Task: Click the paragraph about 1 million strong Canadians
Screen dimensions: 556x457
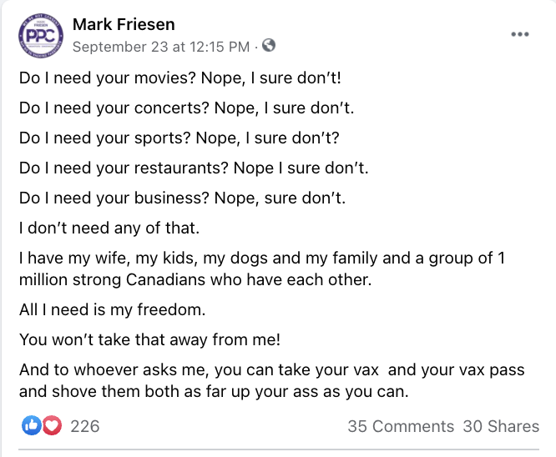Action: (262, 269)
